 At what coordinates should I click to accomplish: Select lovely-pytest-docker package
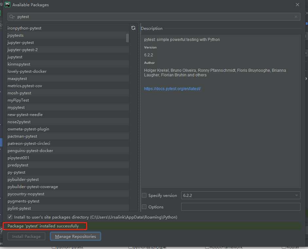pyautogui.click(x=68, y=71)
